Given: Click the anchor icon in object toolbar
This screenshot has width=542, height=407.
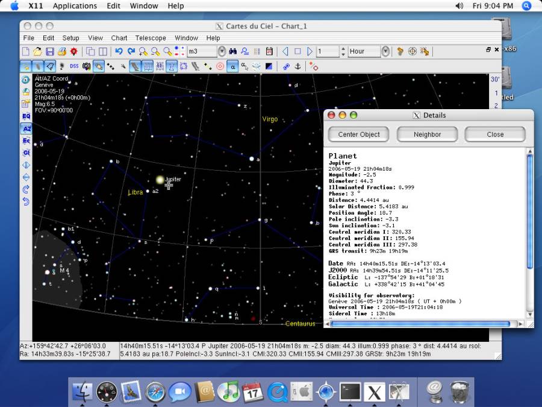Looking at the screenshot, I should click(x=297, y=66).
